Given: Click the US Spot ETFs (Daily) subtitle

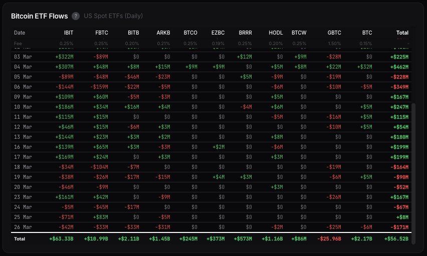Looking at the screenshot, I should point(113,16).
